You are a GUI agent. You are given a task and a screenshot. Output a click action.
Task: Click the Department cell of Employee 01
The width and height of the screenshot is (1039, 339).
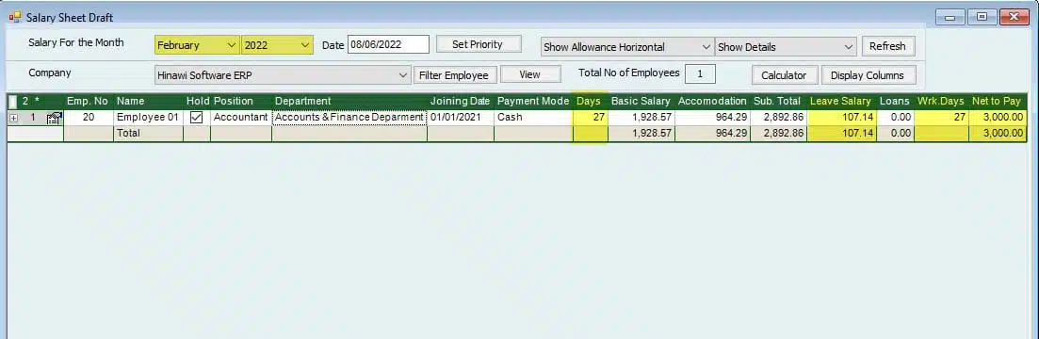(x=349, y=117)
